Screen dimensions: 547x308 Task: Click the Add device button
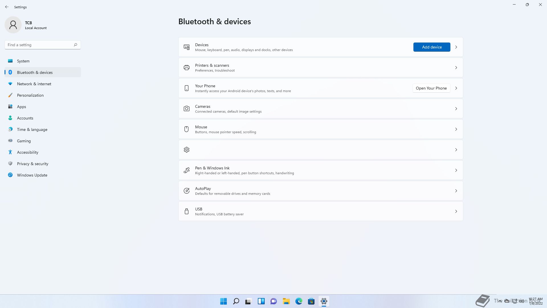click(x=432, y=47)
